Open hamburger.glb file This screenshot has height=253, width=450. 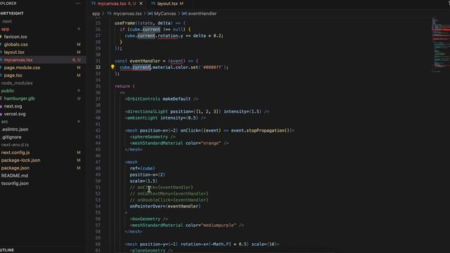coord(19,98)
